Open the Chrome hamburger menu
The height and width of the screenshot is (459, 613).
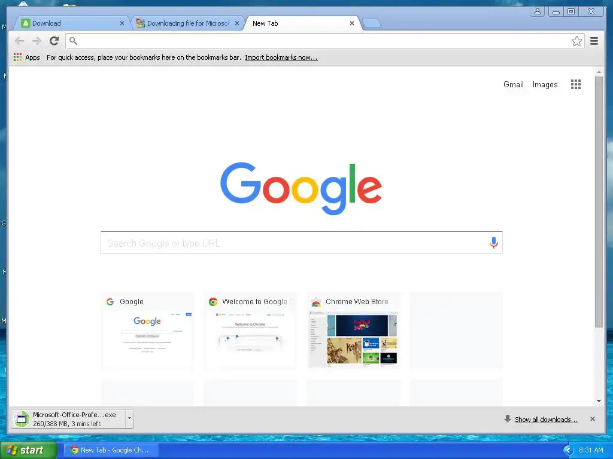click(594, 41)
